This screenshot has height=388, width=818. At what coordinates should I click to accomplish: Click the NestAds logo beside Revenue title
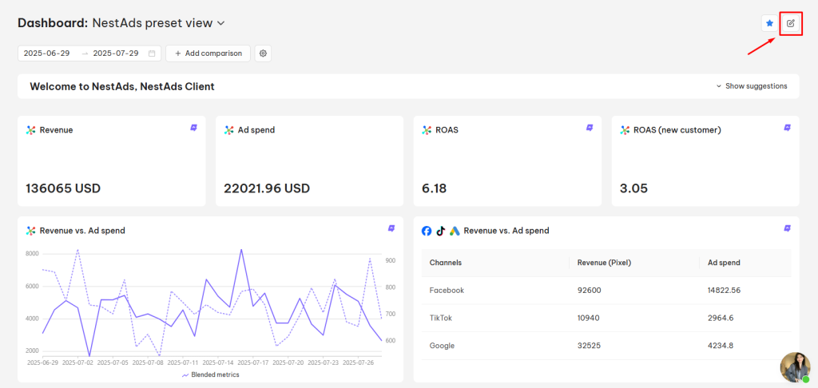[x=31, y=130]
